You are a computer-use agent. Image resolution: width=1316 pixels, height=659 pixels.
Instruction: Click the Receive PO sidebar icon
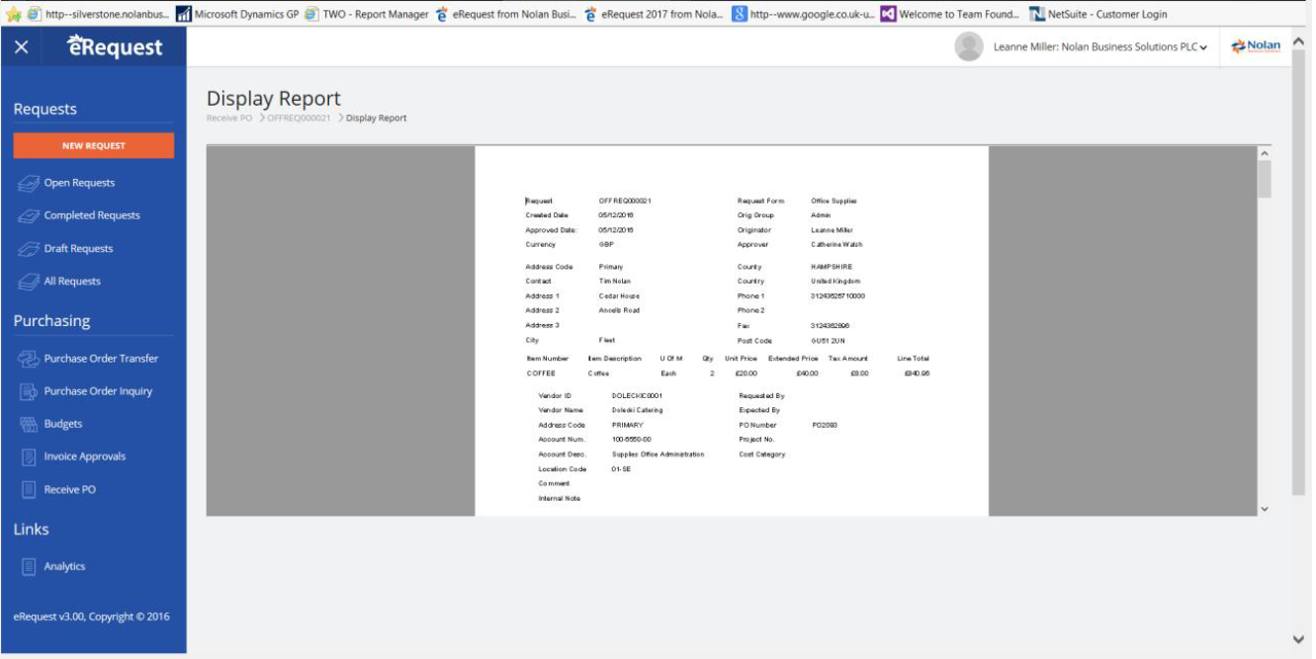click(x=29, y=489)
